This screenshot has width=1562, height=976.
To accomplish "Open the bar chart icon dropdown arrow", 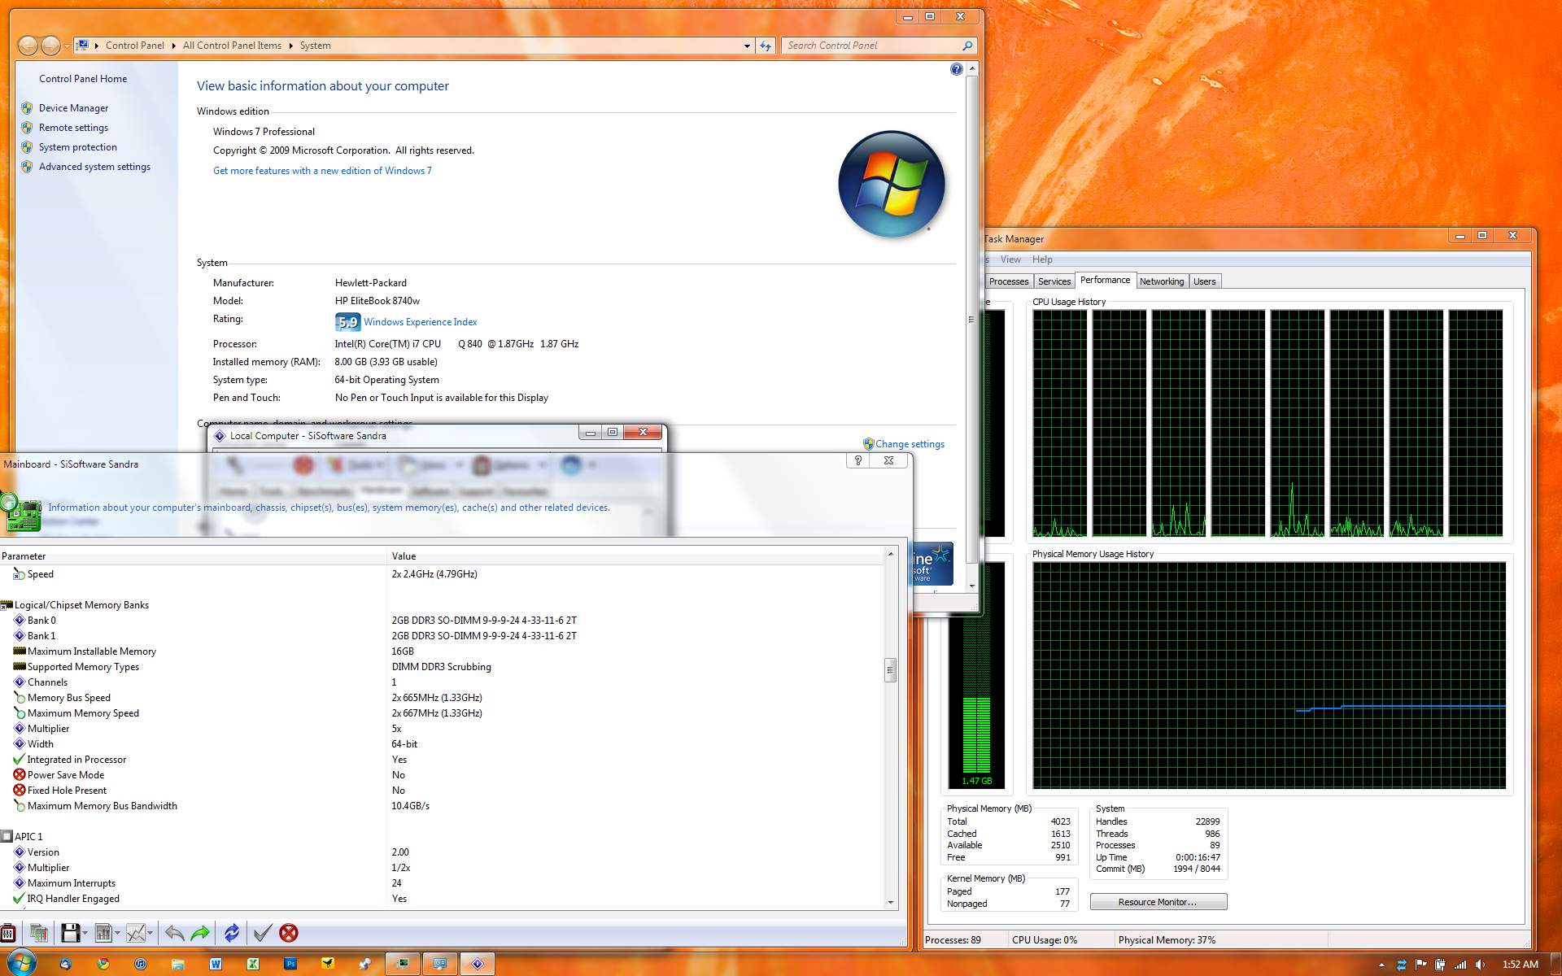I will pos(117,933).
